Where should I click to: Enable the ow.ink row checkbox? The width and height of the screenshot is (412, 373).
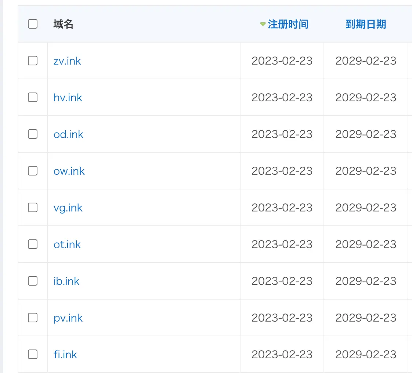pos(33,171)
